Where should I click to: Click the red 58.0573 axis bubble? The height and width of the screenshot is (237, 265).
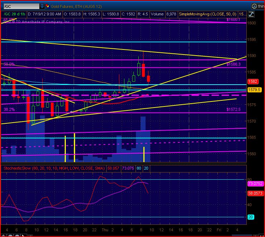255,193
